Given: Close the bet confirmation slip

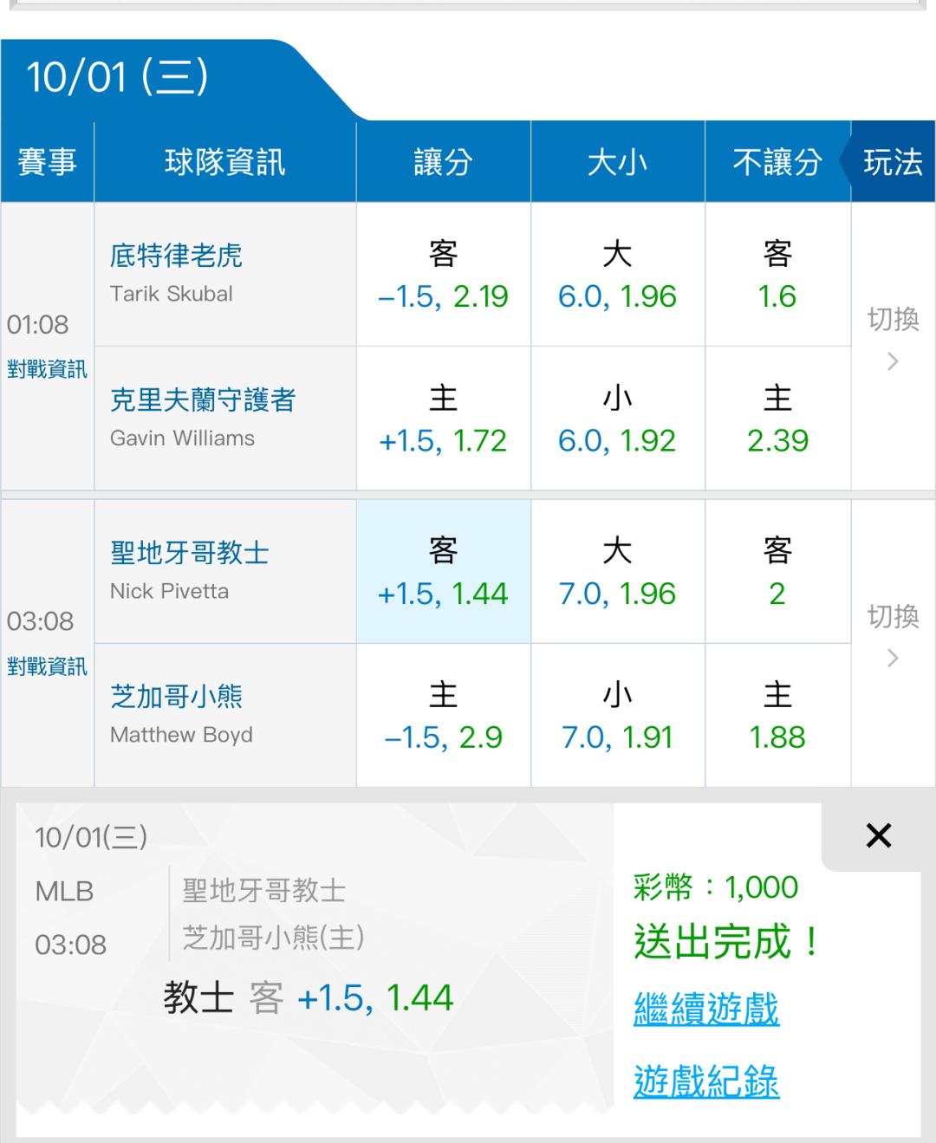Looking at the screenshot, I should [878, 836].
